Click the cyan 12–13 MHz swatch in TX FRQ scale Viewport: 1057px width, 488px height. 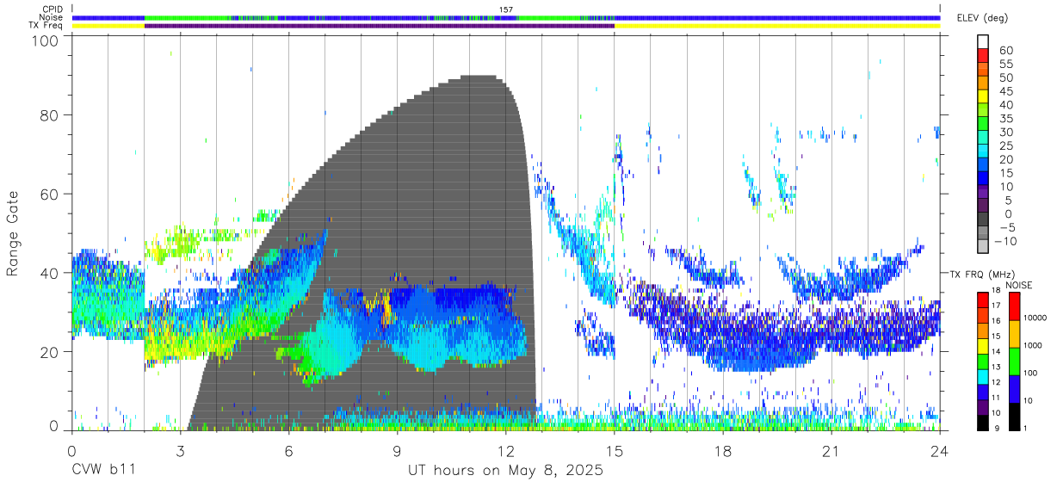point(983,376)
